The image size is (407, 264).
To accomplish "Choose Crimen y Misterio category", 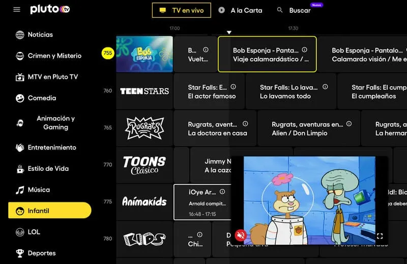I will (x=48, y=56).
